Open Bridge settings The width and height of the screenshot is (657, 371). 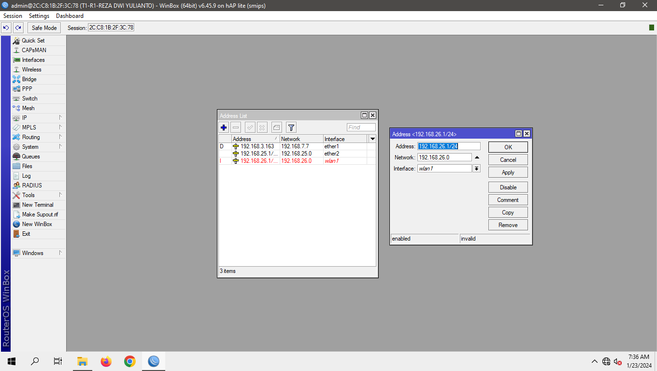[x=38, y=79]
